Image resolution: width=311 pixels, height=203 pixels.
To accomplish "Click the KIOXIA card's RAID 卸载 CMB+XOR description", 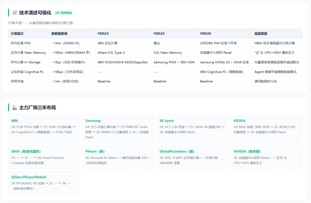I will point(264,130).
